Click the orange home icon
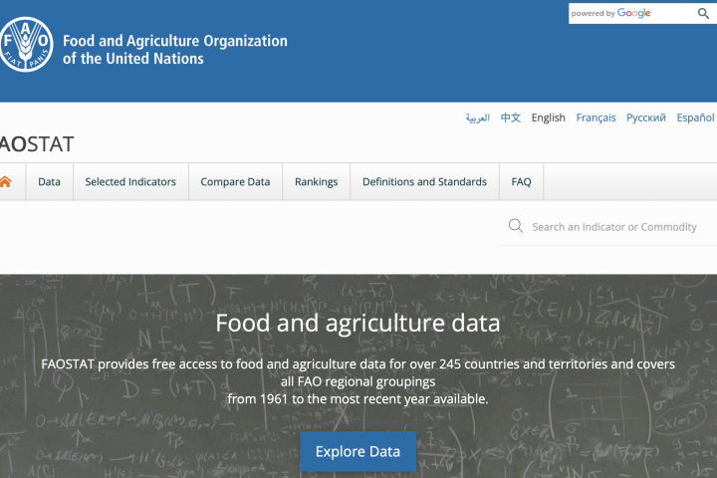Screen dimensions: 717x478 [5, 181]
